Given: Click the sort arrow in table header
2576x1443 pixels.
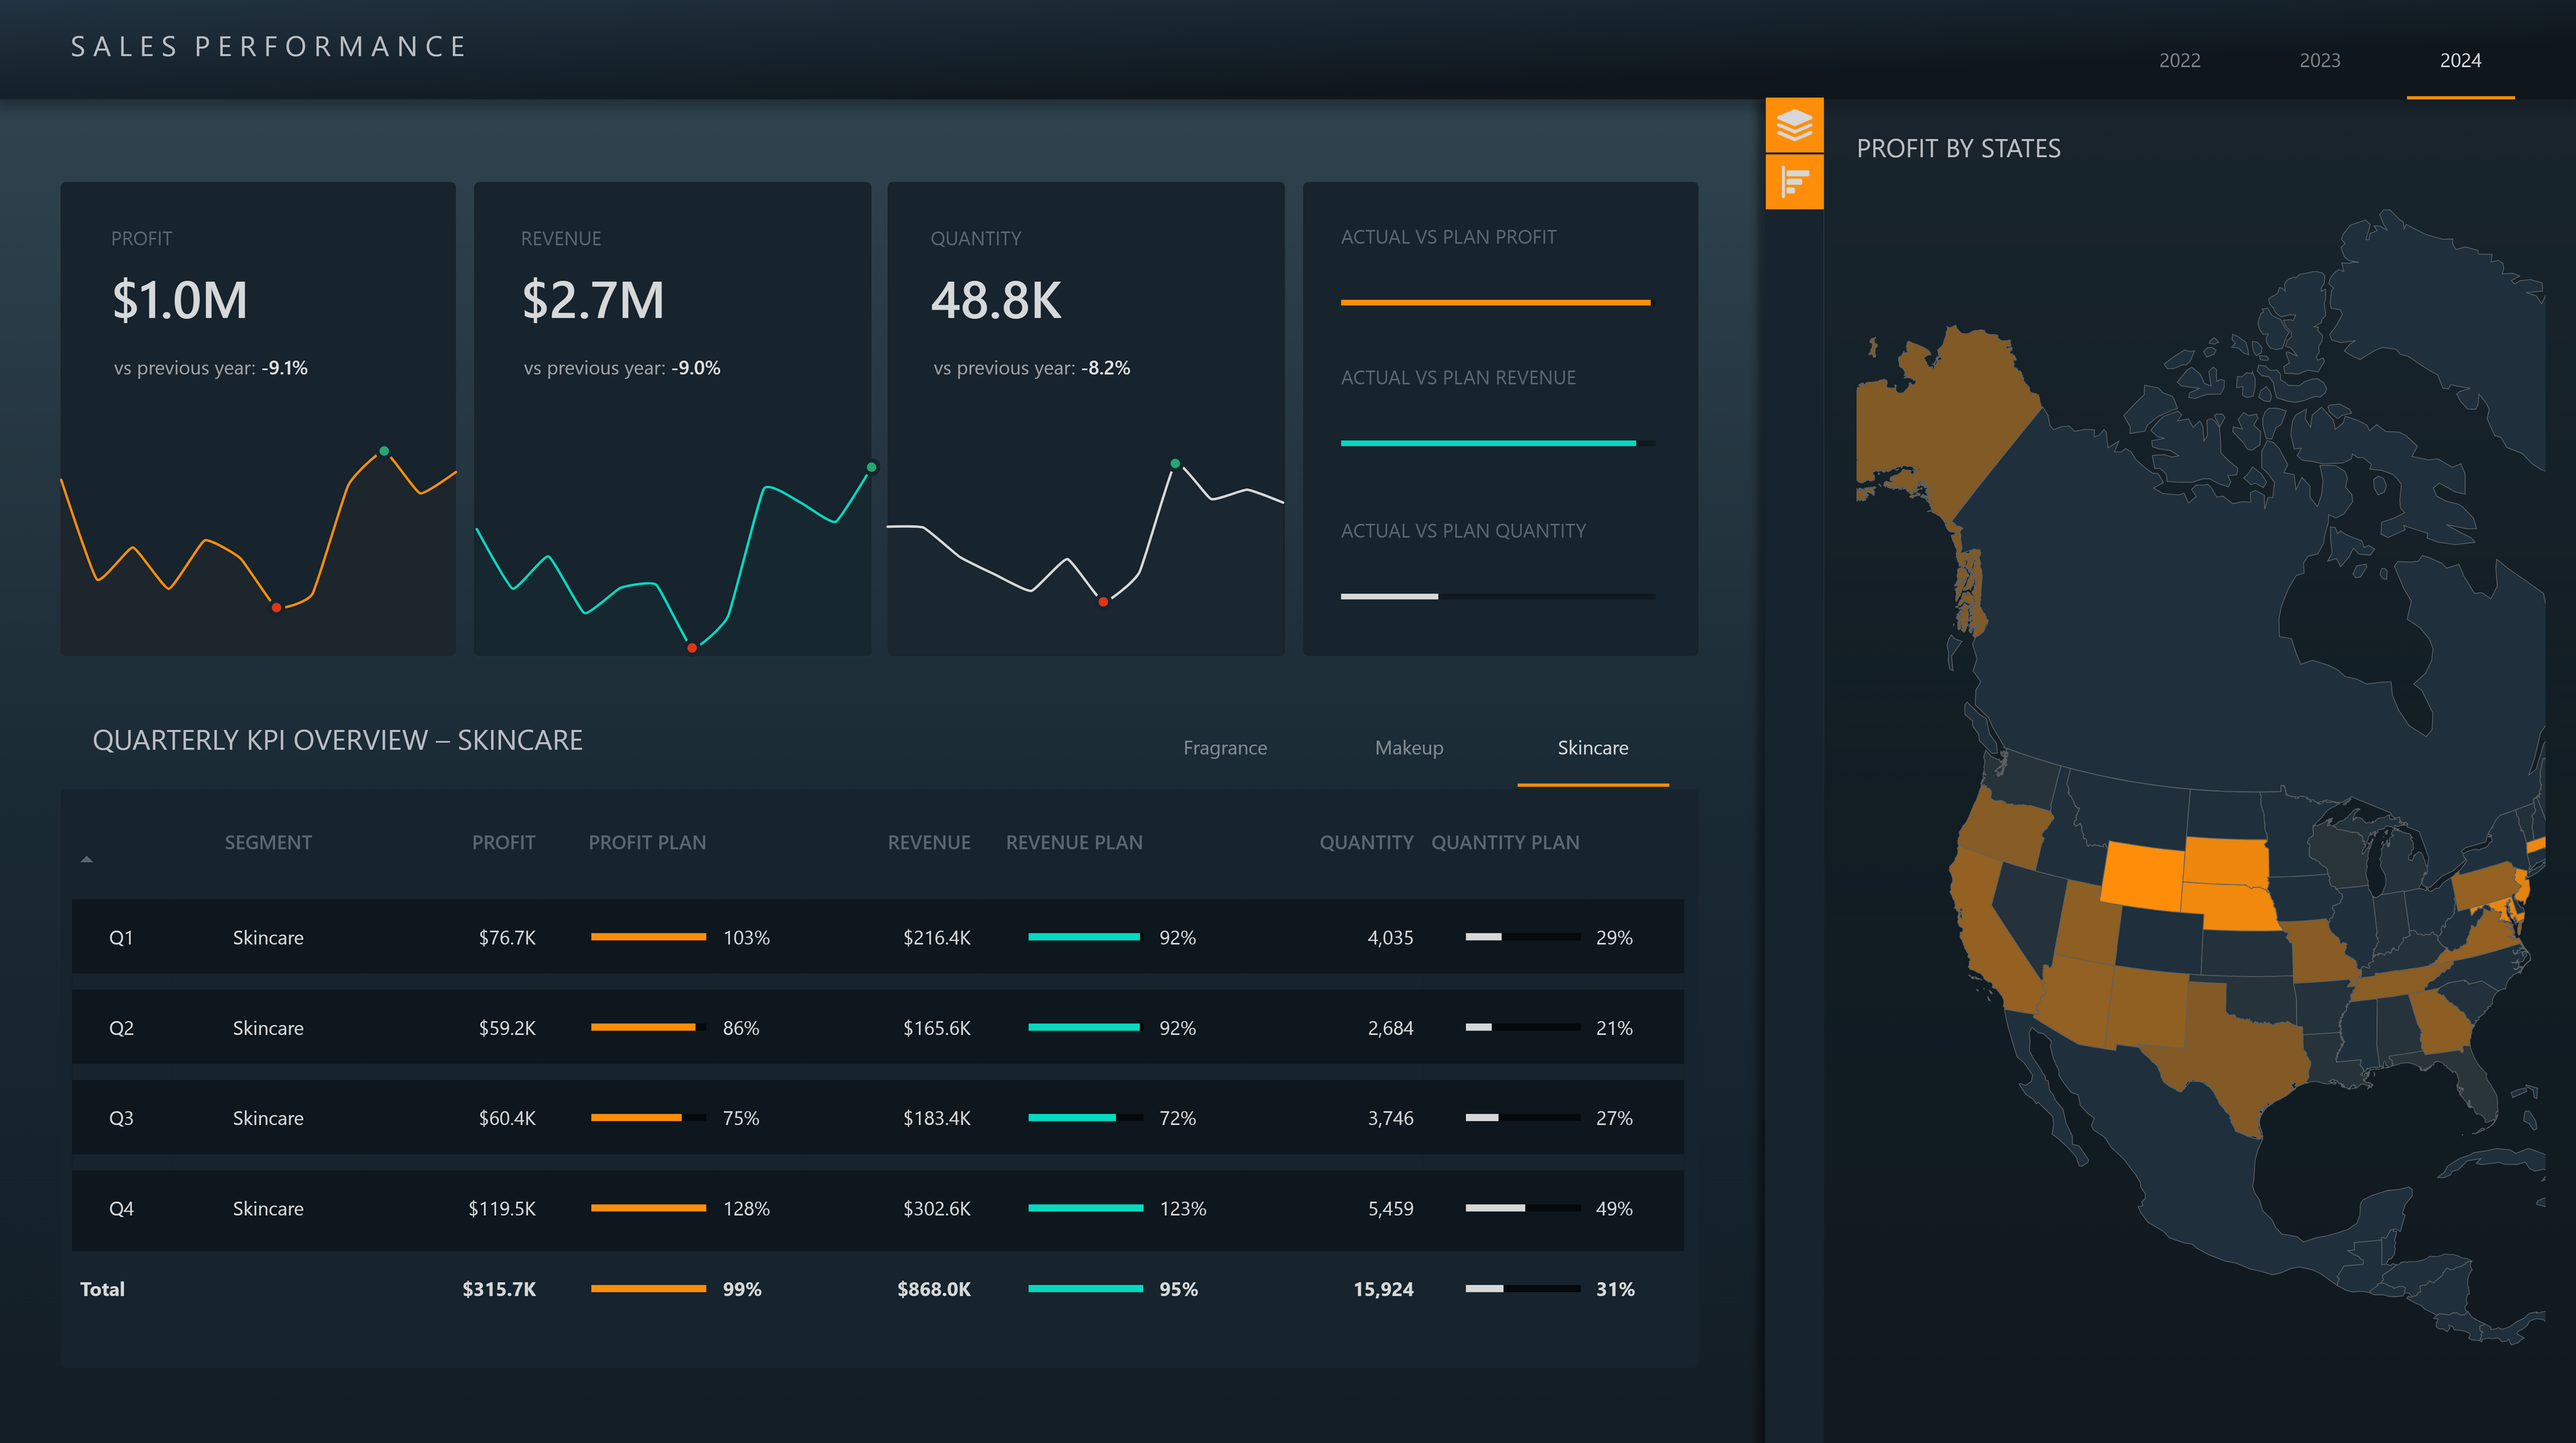Looking at the screenshot, I should point(87,859).
